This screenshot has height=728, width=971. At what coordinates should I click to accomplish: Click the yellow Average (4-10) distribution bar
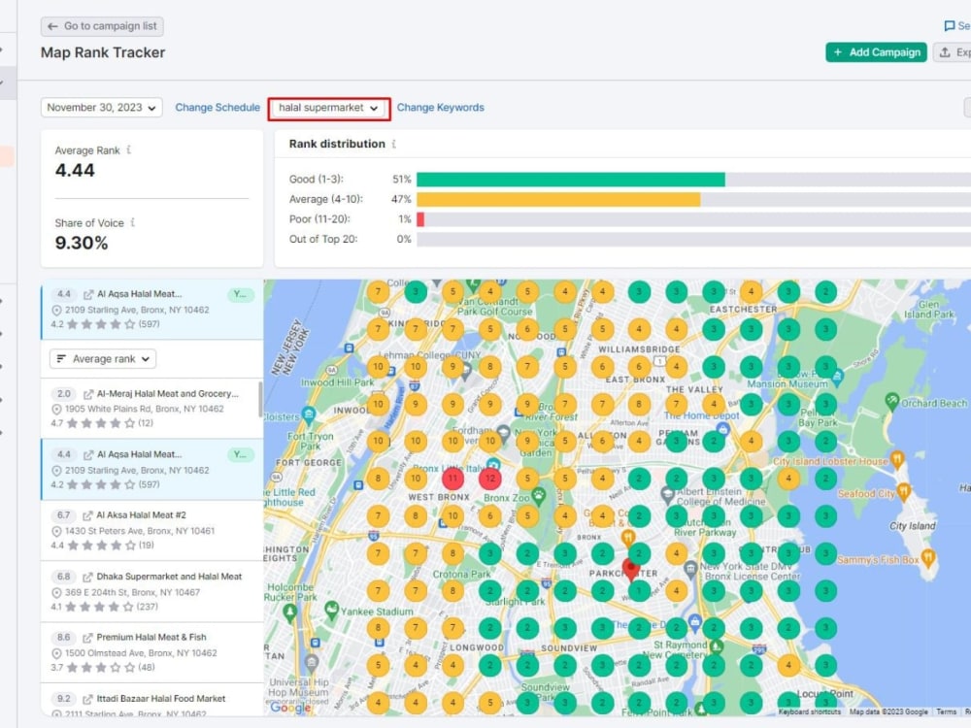(x=558, y=199)
